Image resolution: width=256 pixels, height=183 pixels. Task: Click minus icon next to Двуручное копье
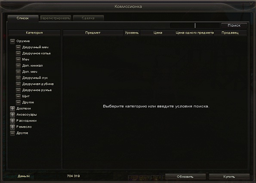[18, 53]
